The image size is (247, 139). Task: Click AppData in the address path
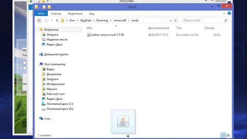pyautogui.click(x=86, y=20)
